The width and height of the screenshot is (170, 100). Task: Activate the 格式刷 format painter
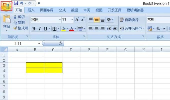pyautogui.click(x=21, y=28)
